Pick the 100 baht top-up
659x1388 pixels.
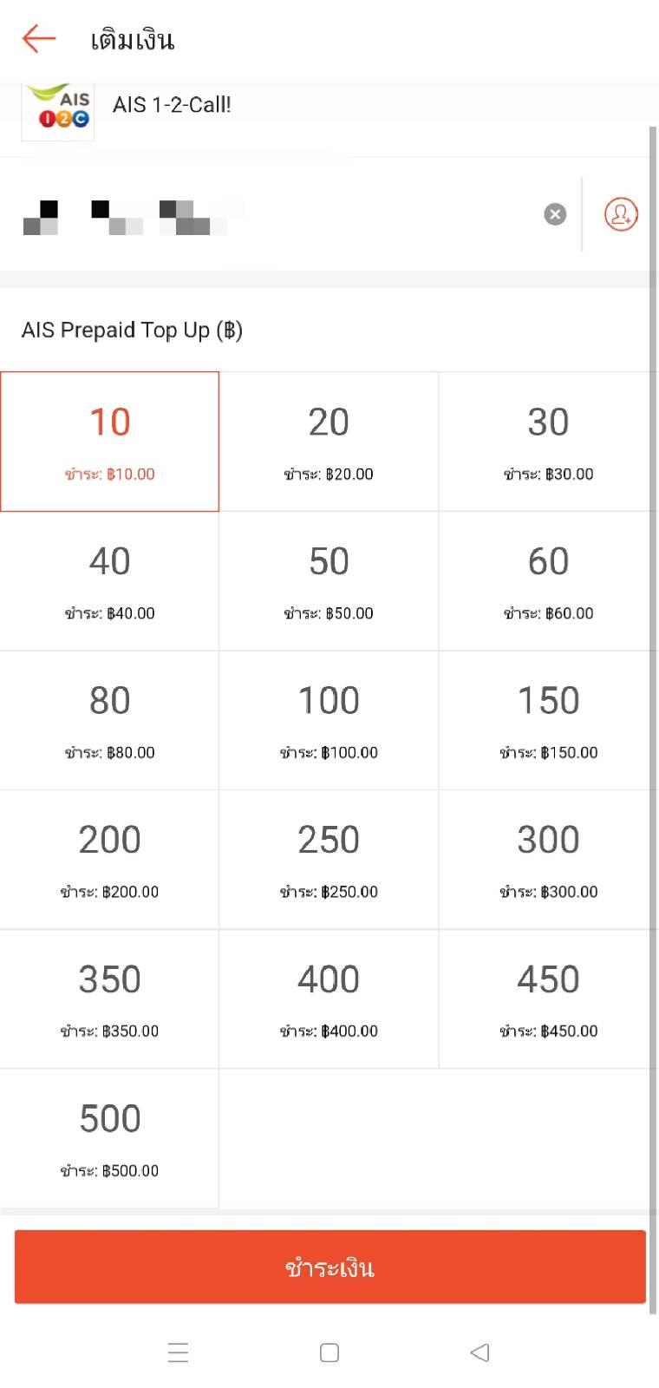tap(329, 720)
